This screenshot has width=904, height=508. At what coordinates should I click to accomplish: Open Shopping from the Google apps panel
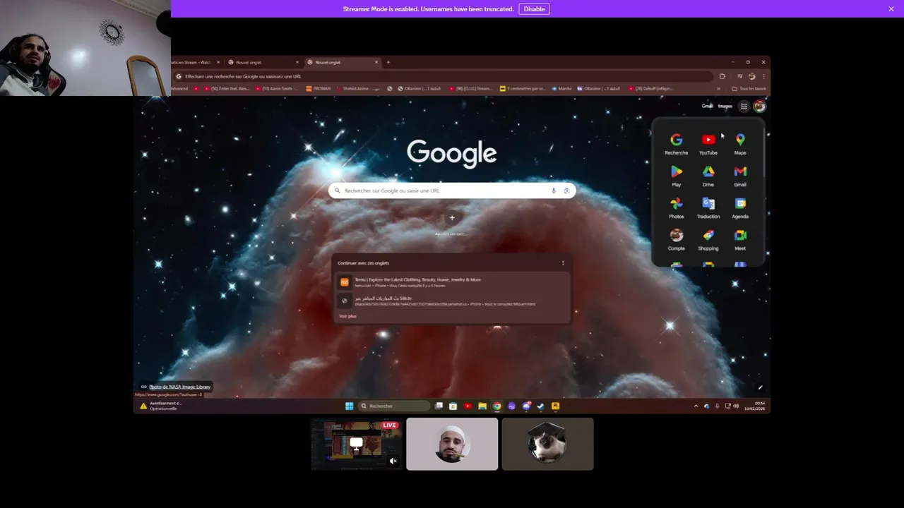708,239
